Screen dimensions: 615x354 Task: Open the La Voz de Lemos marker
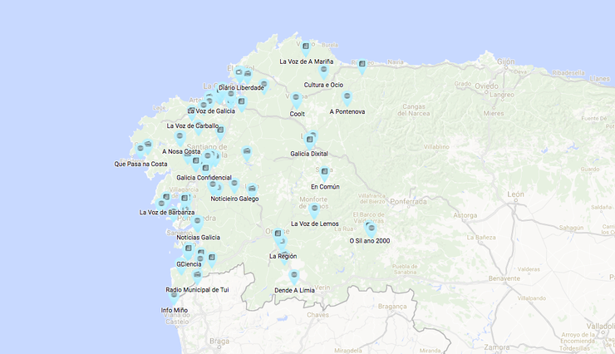click(314, 210)
